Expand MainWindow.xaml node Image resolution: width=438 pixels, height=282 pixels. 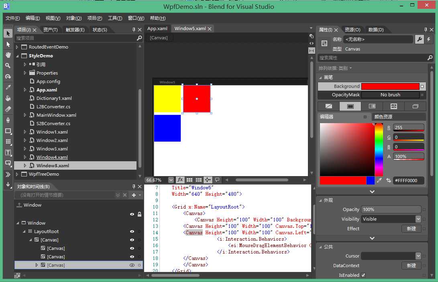coord(25,115)
